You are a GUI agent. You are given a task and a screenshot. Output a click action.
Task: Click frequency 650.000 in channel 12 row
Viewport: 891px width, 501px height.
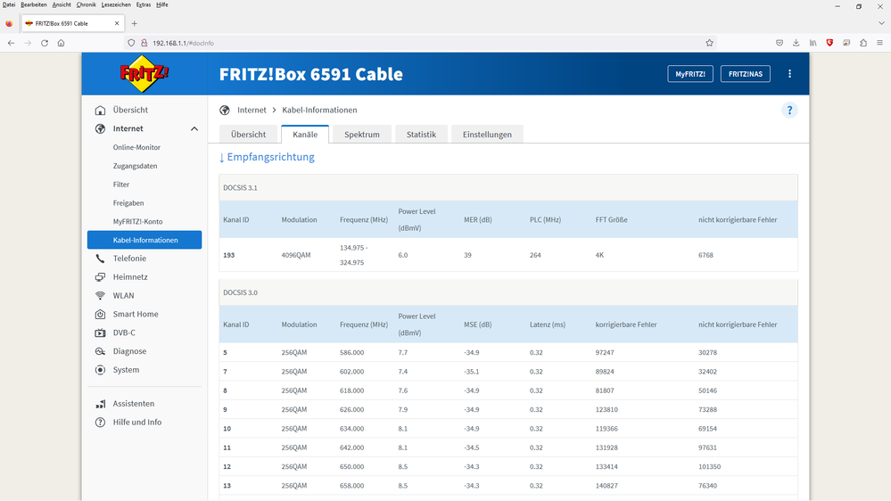351,467
